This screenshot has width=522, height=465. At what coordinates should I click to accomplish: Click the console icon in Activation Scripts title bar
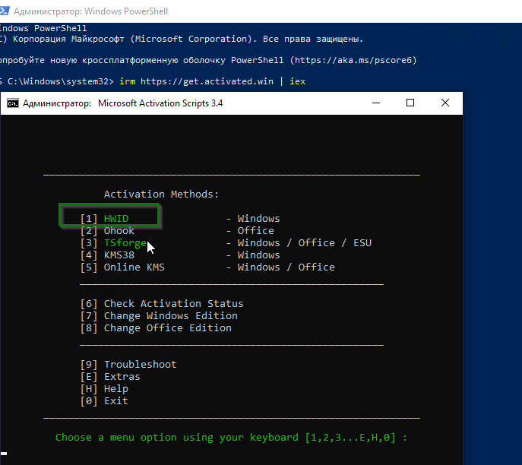[x=13, y=103]
